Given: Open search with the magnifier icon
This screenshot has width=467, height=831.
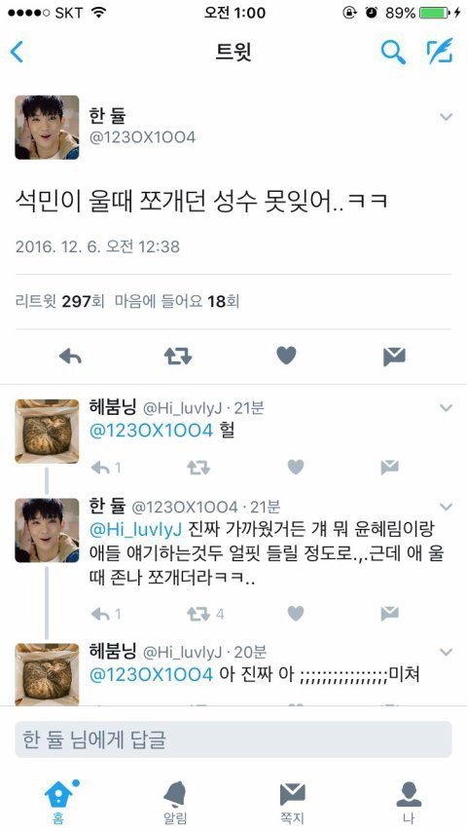Looking at the screenshot, I should (393, 52).
